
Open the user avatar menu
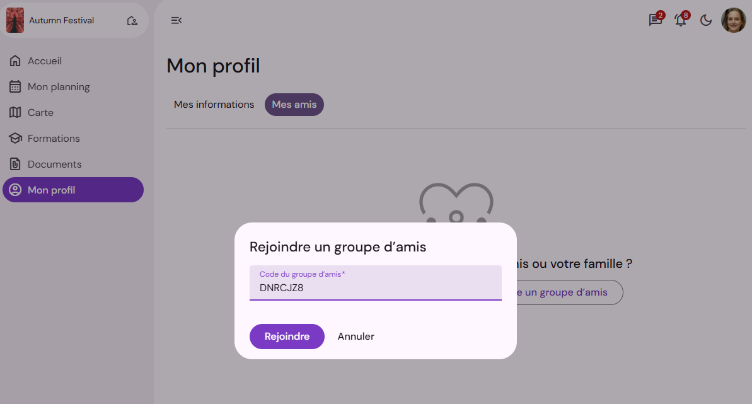tap(734, 20)
